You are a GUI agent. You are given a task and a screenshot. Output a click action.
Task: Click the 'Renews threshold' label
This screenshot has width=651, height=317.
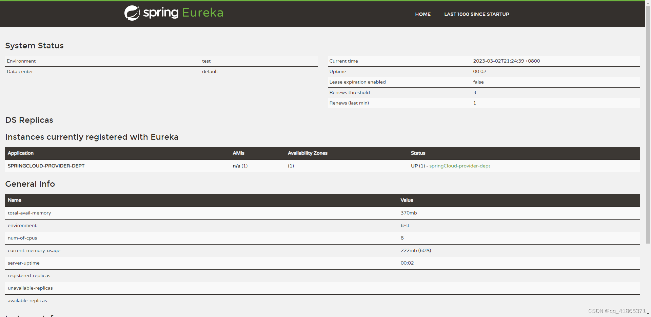click(350, 92)
